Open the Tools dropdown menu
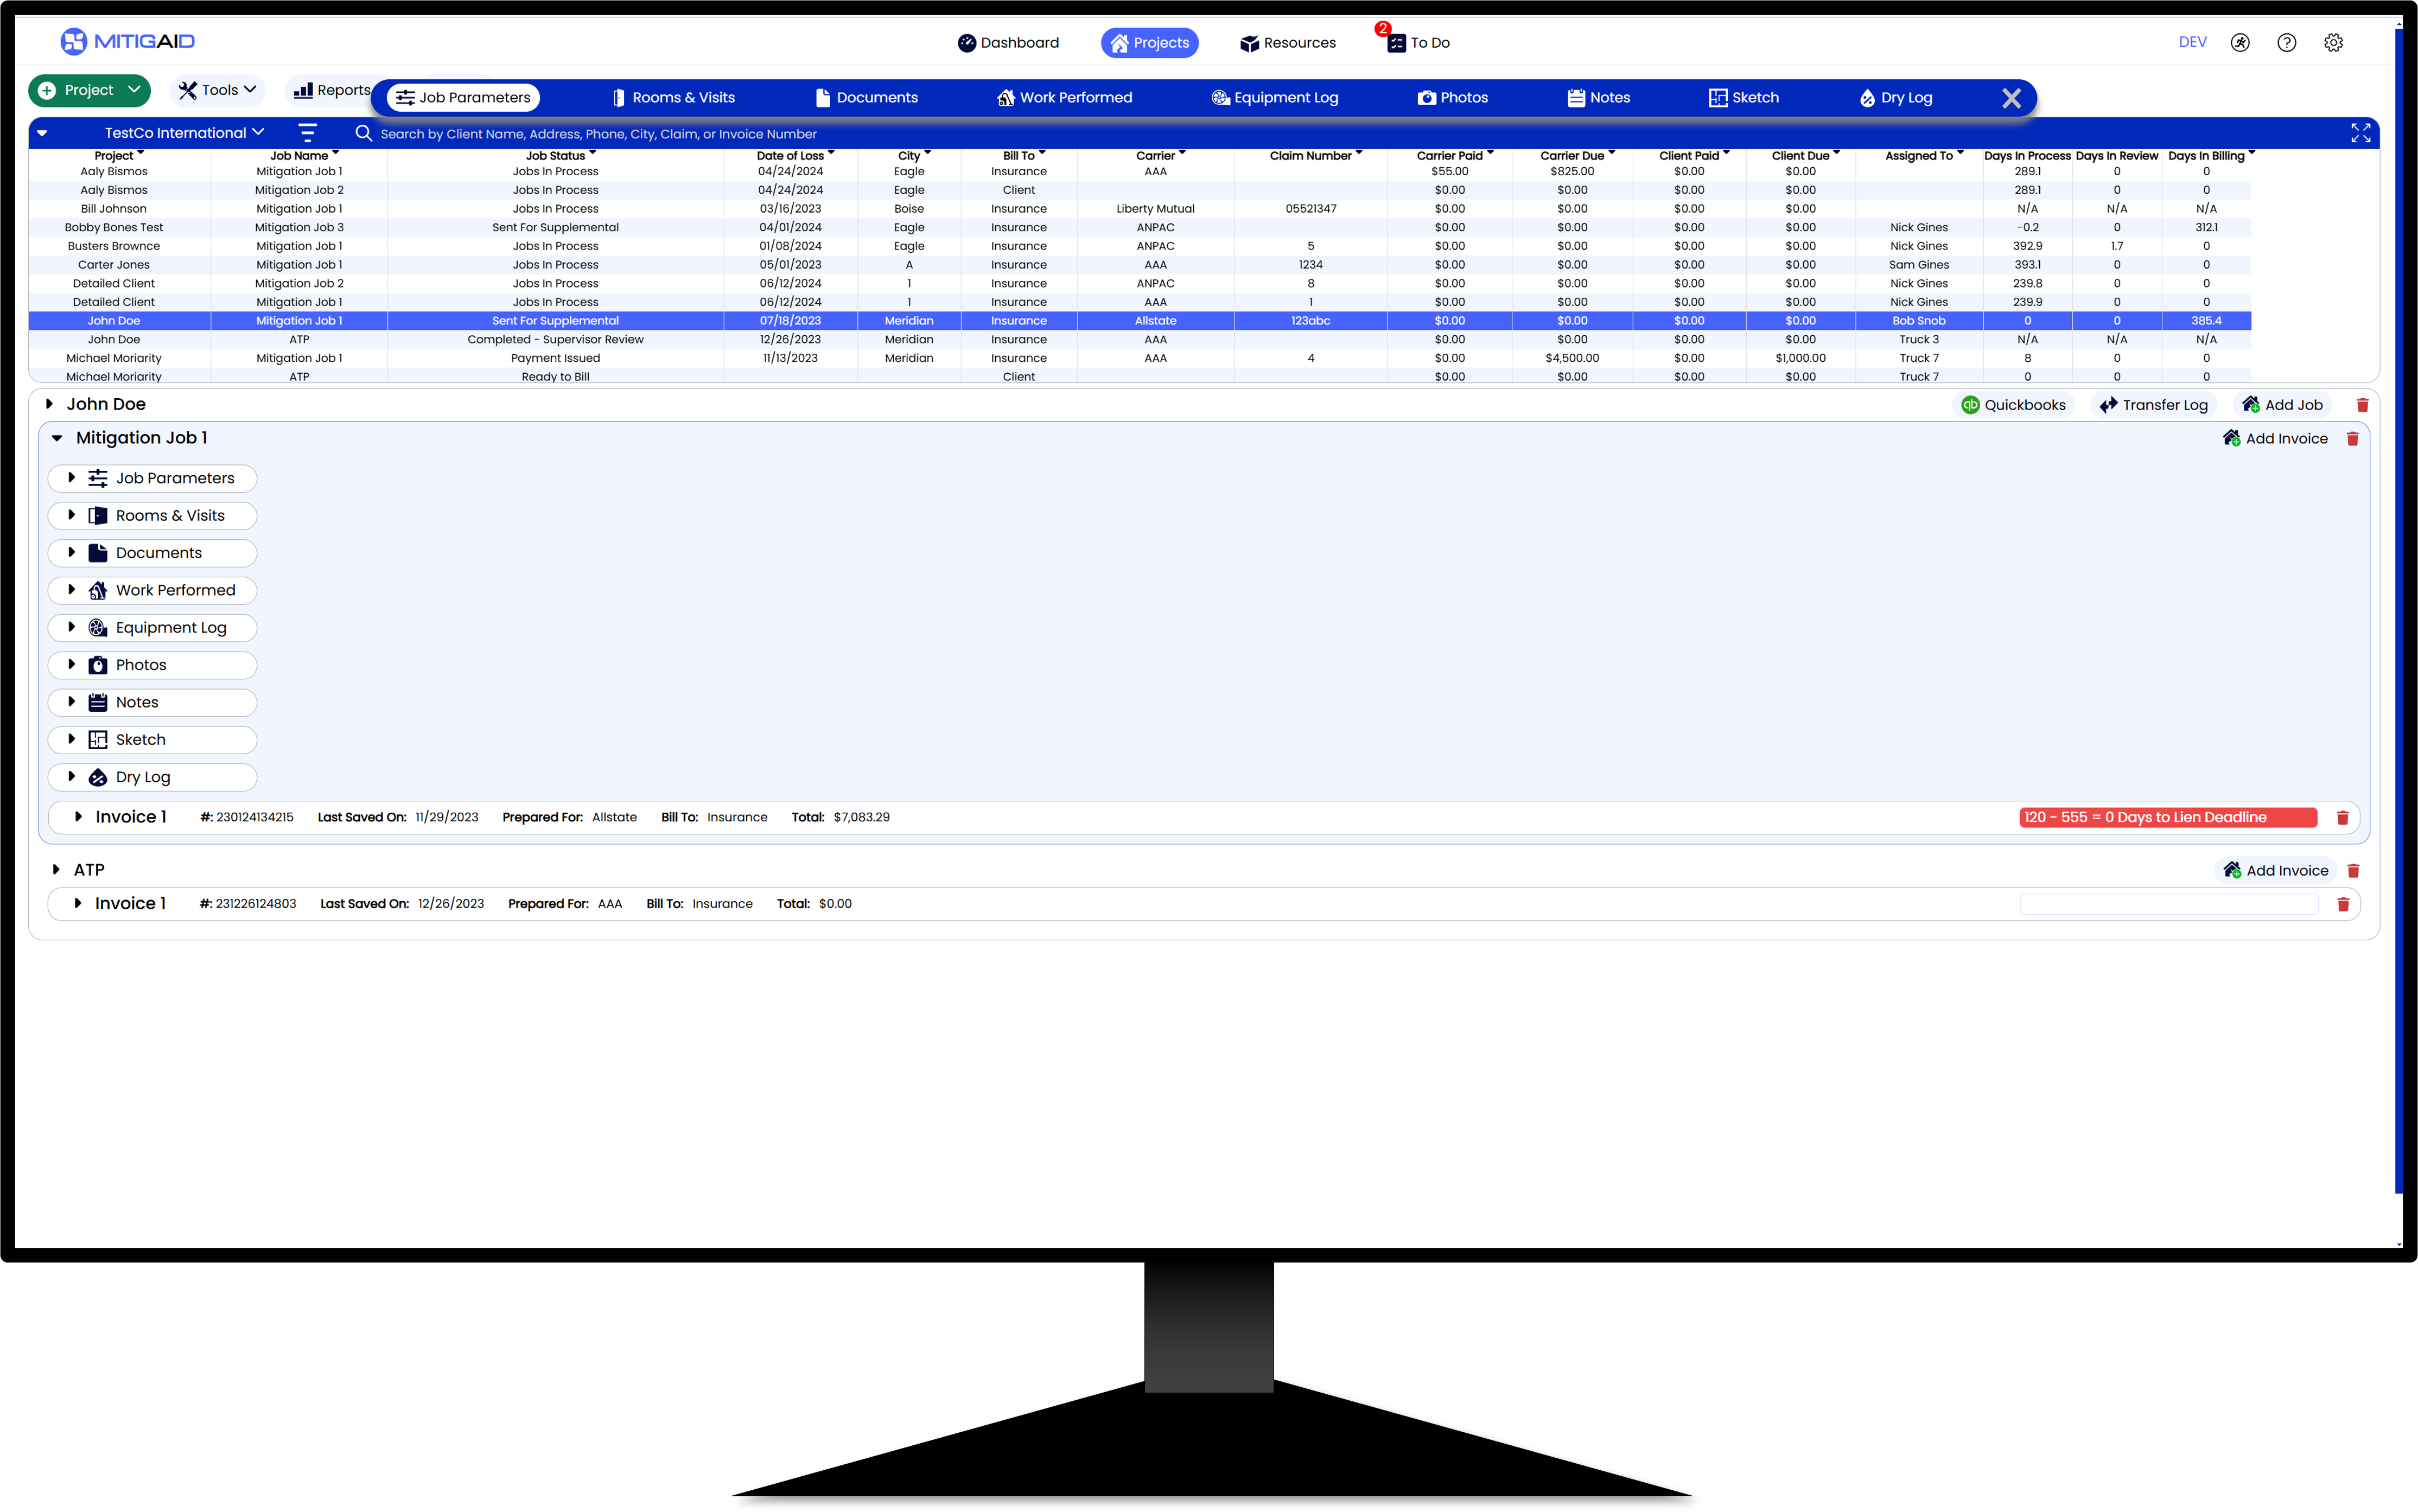This screenshot has height=1512, width=2418. (x=217, y=90)
